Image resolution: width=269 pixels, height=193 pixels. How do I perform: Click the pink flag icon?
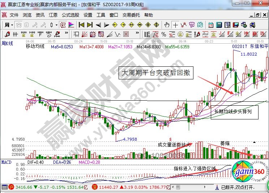[71, 25]
